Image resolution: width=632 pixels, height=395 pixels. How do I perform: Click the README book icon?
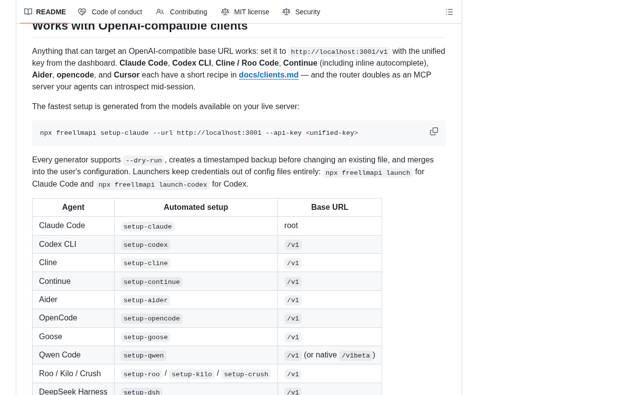28,12
